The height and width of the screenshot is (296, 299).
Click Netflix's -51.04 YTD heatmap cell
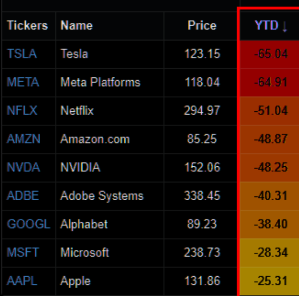[x=271, y=110]
